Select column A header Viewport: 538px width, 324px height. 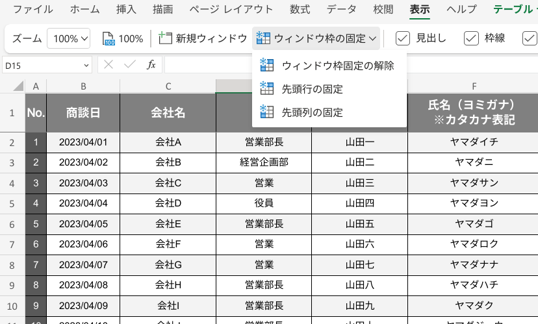[x=36, y=86]
